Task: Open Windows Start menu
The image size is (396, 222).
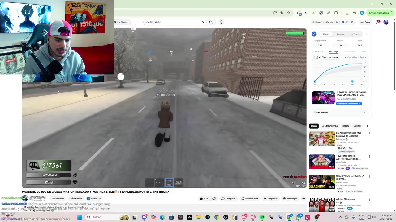Action: pos(80,217)
